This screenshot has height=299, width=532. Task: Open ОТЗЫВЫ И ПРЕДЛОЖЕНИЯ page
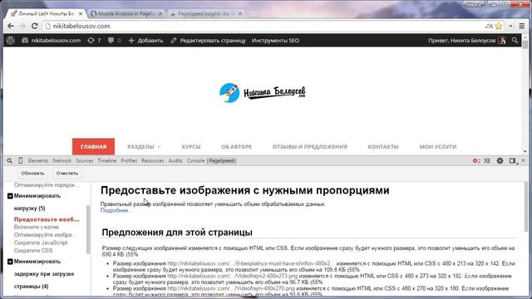[310, 147]
